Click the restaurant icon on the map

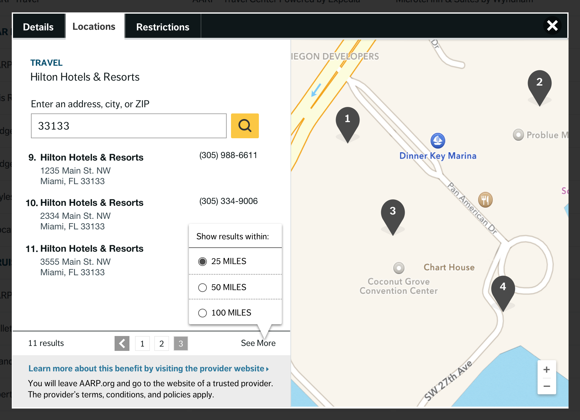pyautogui.click(x=485, y=200)
